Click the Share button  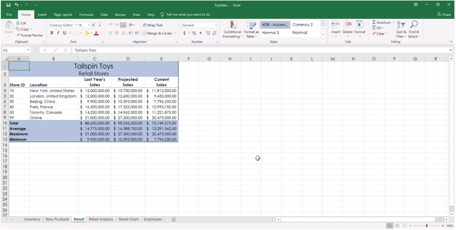coord(444,15)
